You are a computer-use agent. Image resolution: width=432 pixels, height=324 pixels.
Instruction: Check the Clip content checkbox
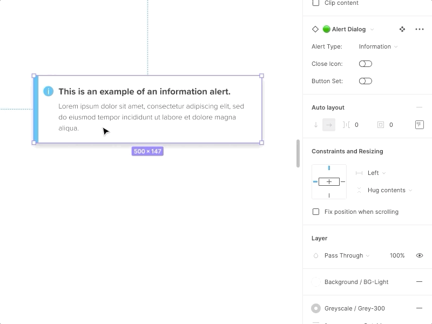(x=316, y=3)
